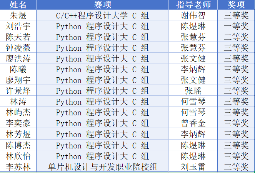Viewport: 255px width, 173px height.
Task: Select teacher 张文健 in 廖翔宇's row
Action: [193, 80]
